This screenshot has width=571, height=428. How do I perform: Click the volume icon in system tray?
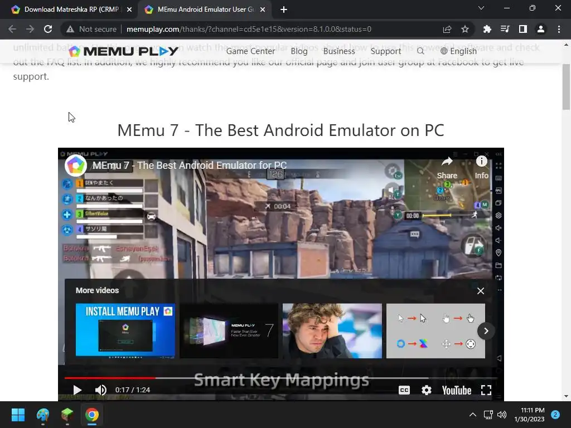tap(502, 415)
